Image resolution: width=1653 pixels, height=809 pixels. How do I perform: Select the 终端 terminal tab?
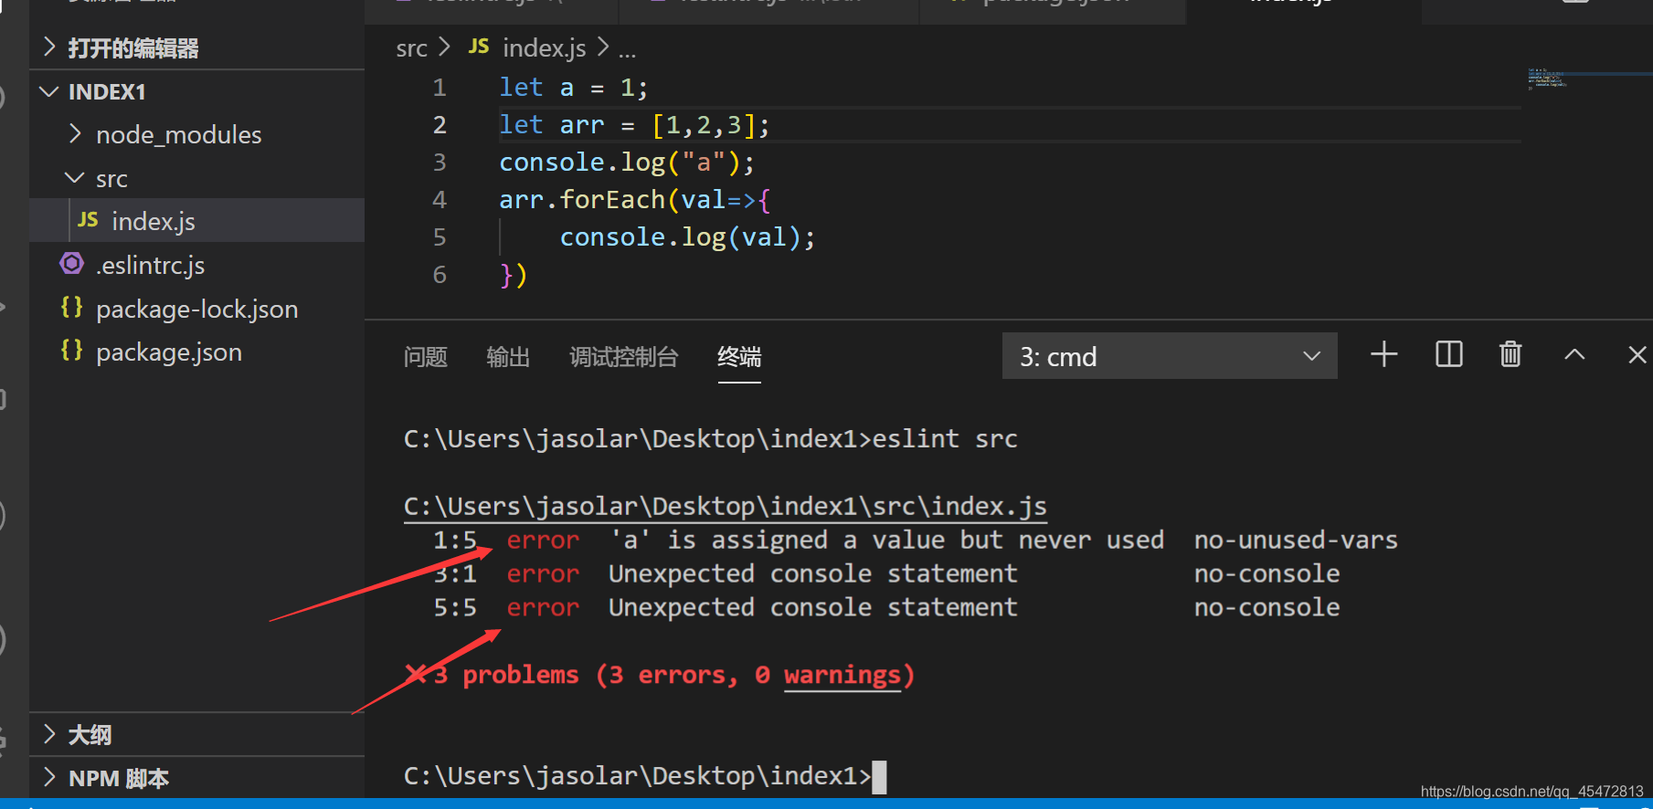click(739, 357)
